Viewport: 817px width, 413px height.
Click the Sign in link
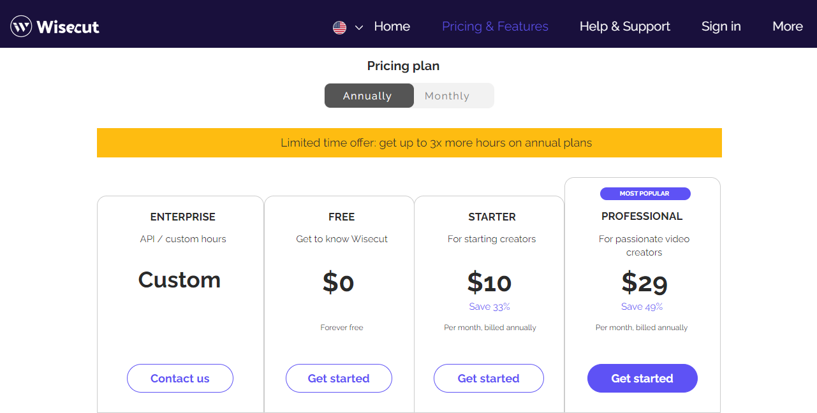tap(721, 26)
